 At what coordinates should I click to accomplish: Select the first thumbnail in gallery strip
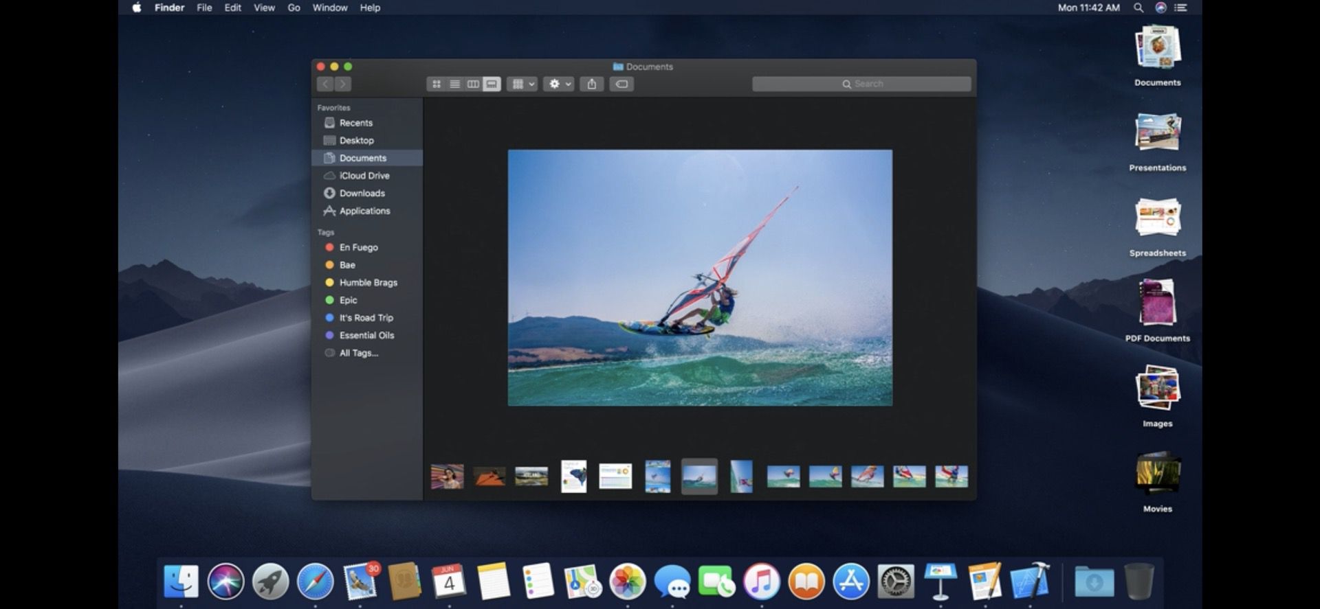tap(447, 476)
